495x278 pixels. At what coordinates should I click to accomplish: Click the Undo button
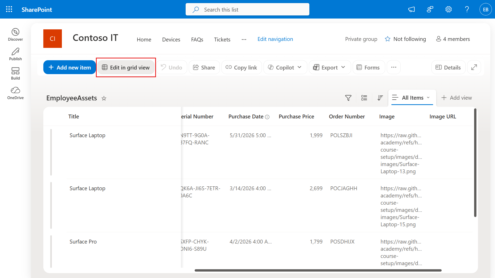pos(171,67)
